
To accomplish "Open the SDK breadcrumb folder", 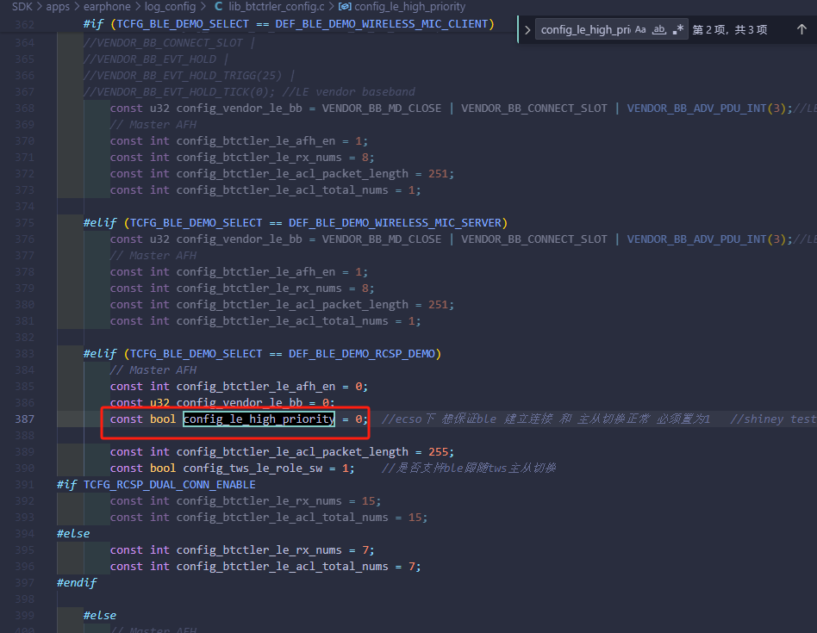I will (22, 7).
